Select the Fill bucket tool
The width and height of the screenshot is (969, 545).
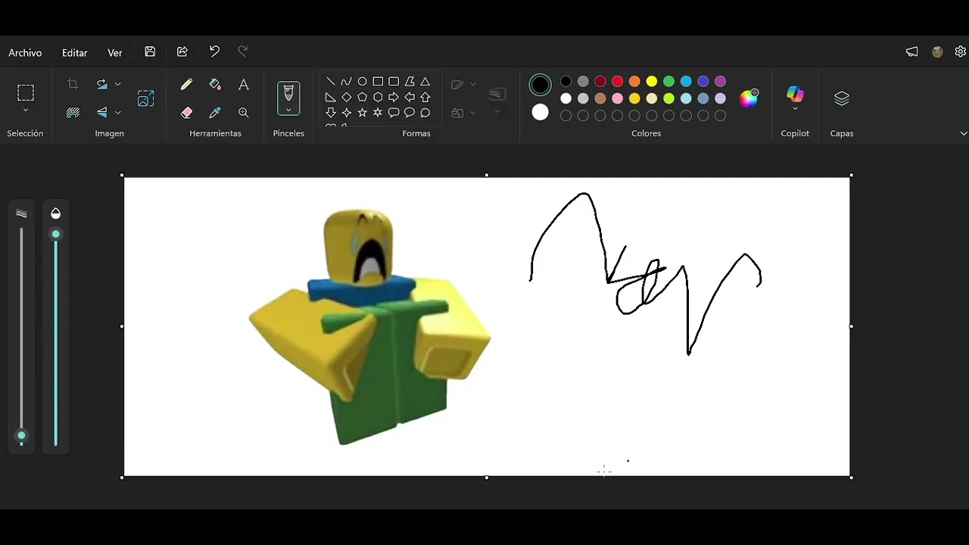[215, 84]
